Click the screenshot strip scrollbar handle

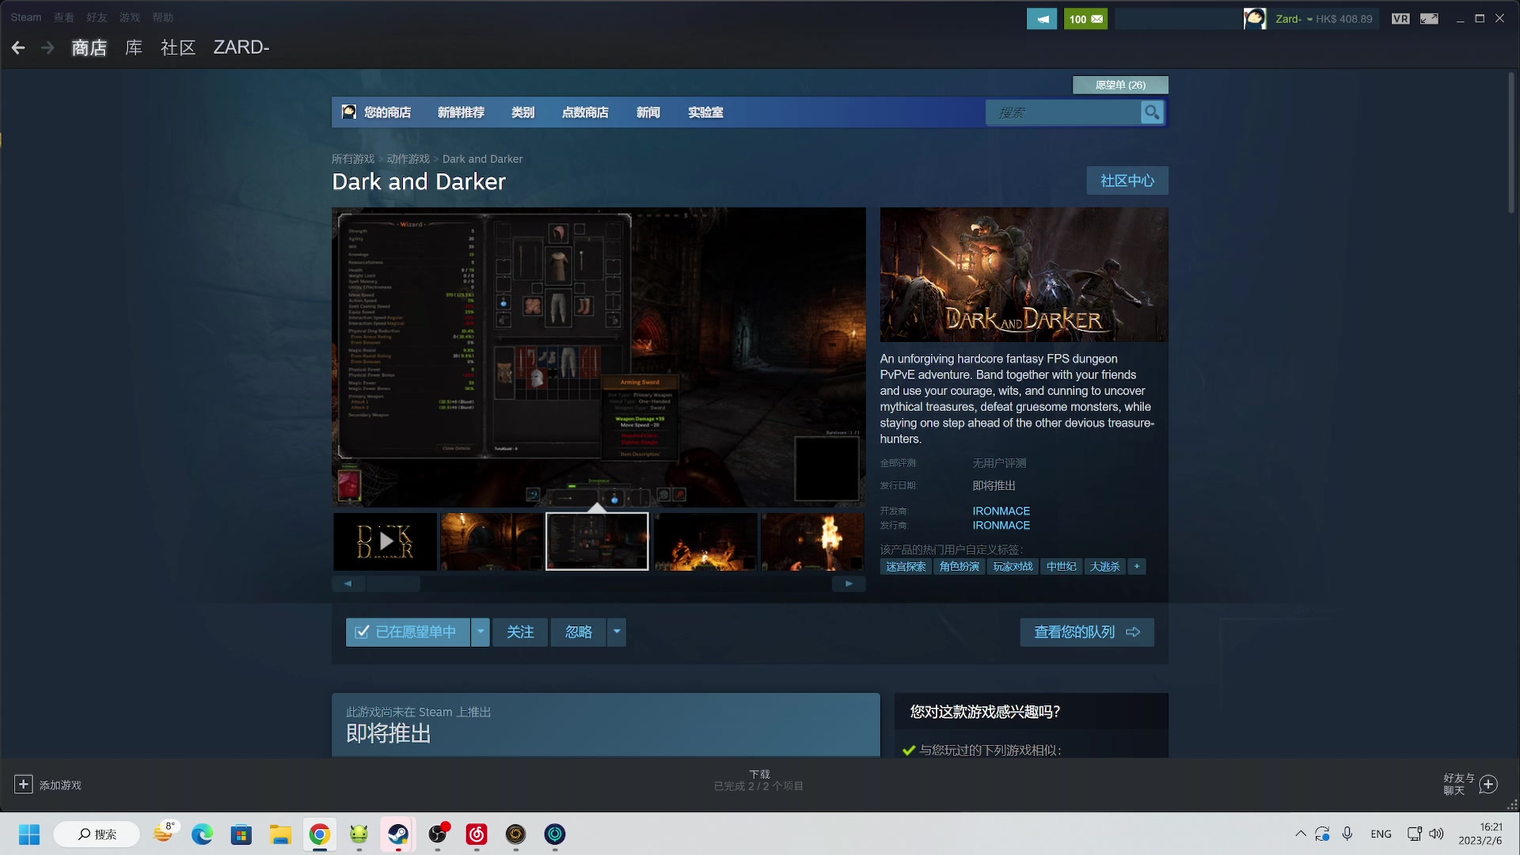(x=393, y=584)
